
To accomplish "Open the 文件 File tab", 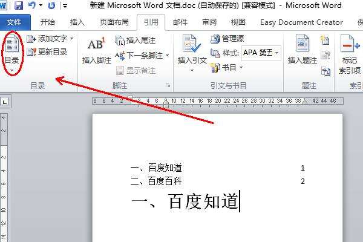I will coord(14,22).
